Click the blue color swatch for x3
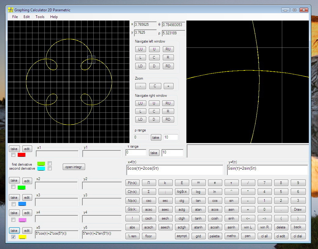The width and height of the screenshot is (318, 249). pos(22,204)
